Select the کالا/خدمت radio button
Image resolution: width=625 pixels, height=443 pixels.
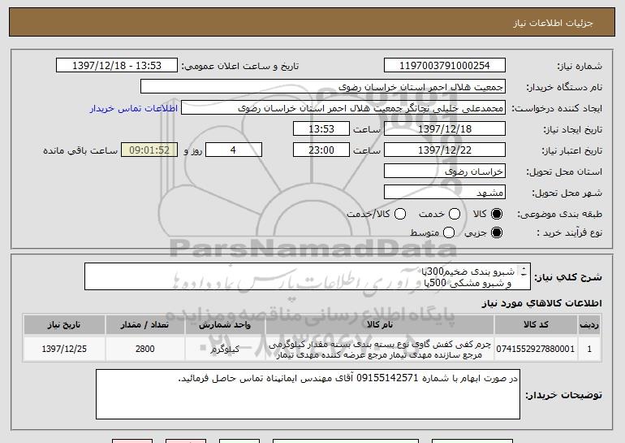click(x=400, y=214)
